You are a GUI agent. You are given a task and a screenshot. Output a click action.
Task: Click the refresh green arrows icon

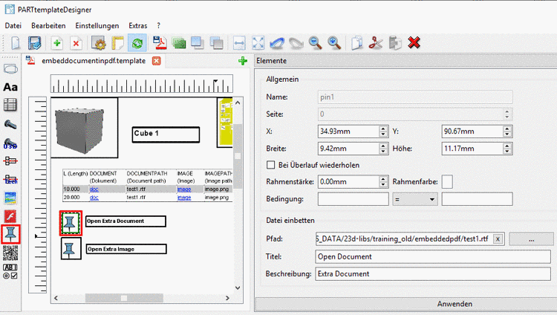(x=137, y=43)
